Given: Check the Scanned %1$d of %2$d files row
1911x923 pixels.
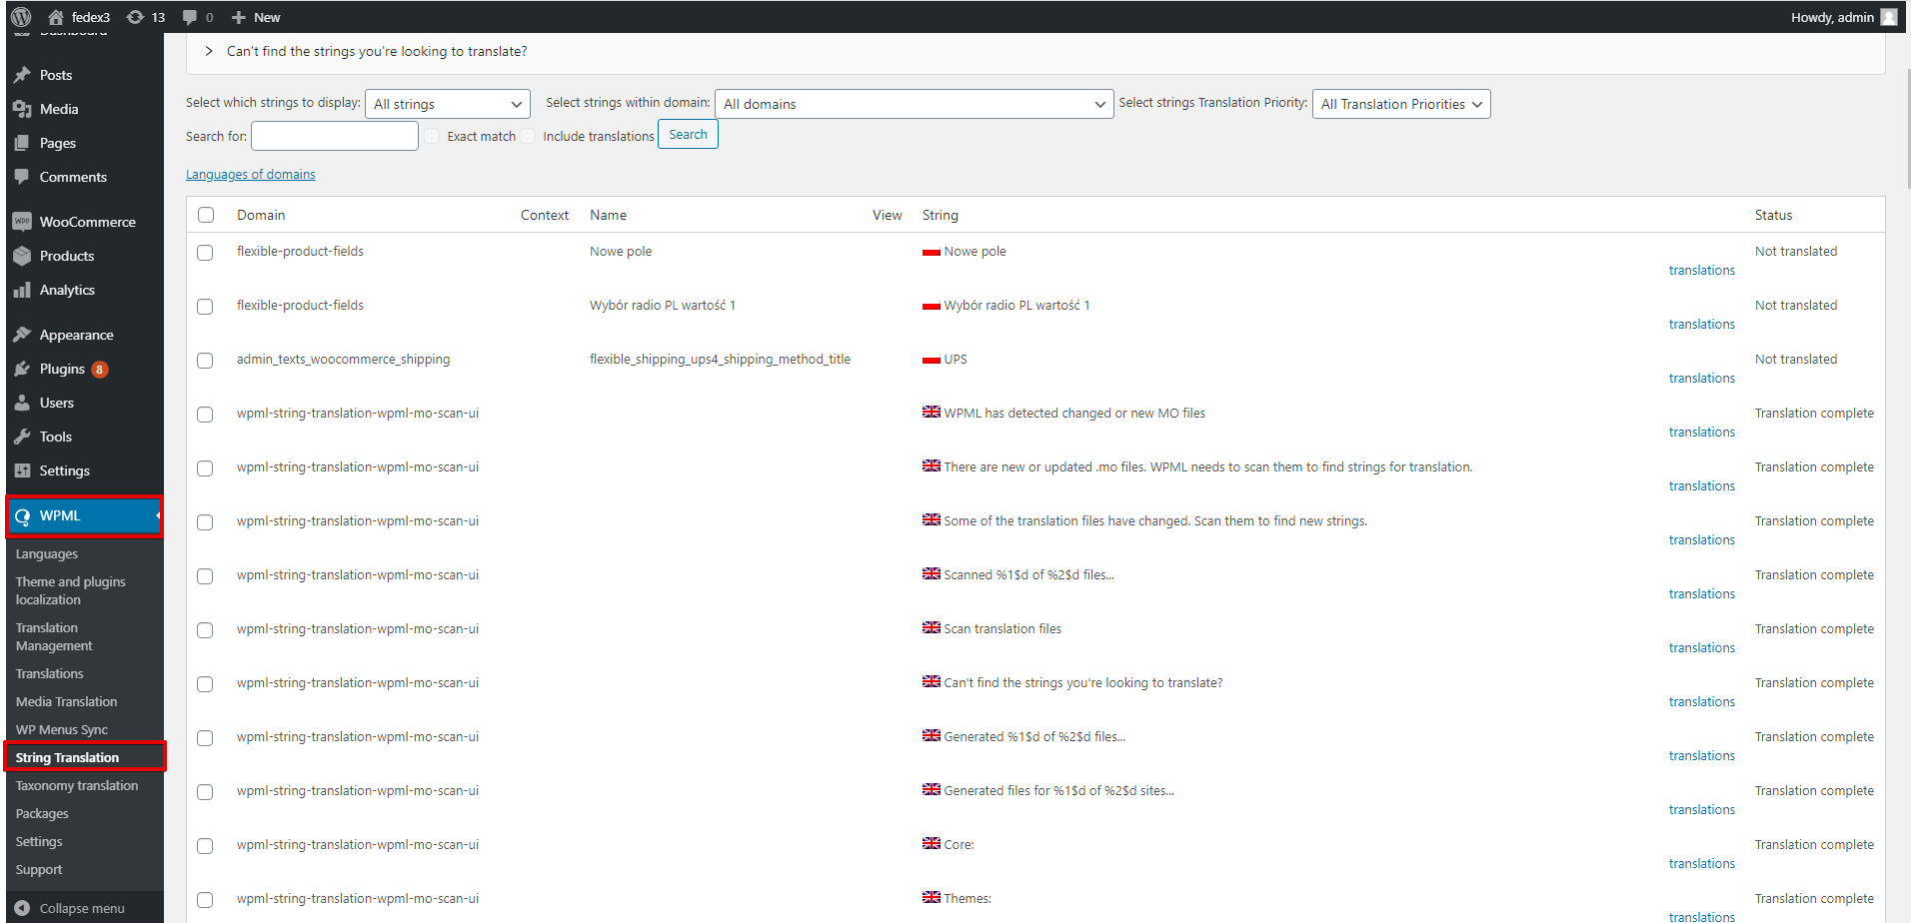Looking at the screenshot, I should (205, 576).
